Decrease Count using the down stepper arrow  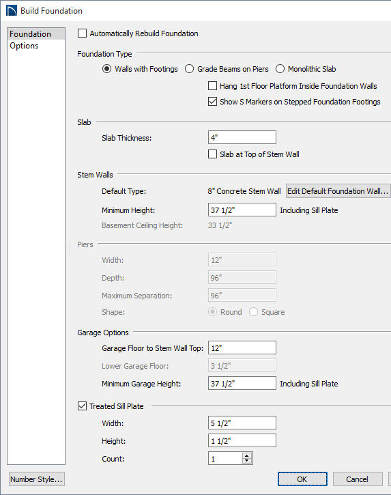click(247, 461)
